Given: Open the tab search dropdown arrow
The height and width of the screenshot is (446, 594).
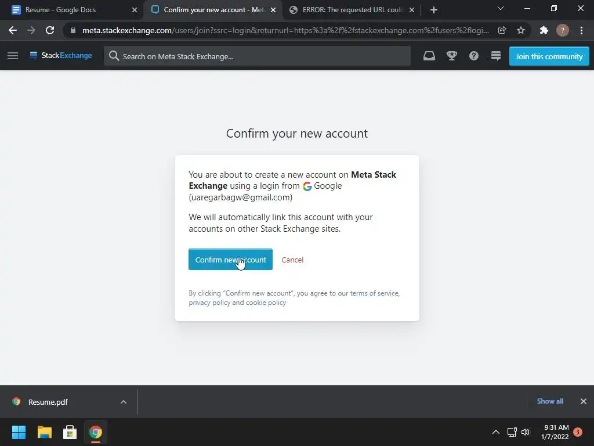Looking at the screenshot, I should pyautogui.click(x=501, y=8).
